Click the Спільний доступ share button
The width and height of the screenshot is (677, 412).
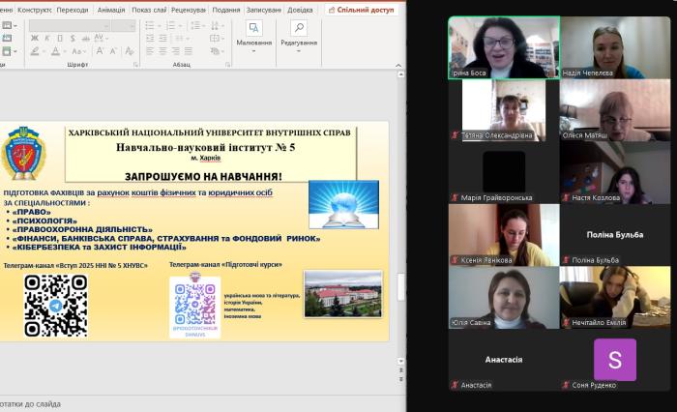(x=362, y=9)
